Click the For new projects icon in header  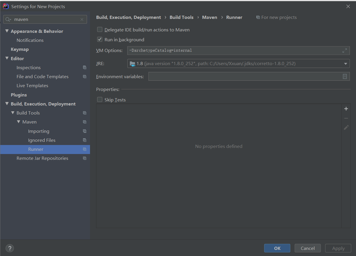(x=258, y=17)
